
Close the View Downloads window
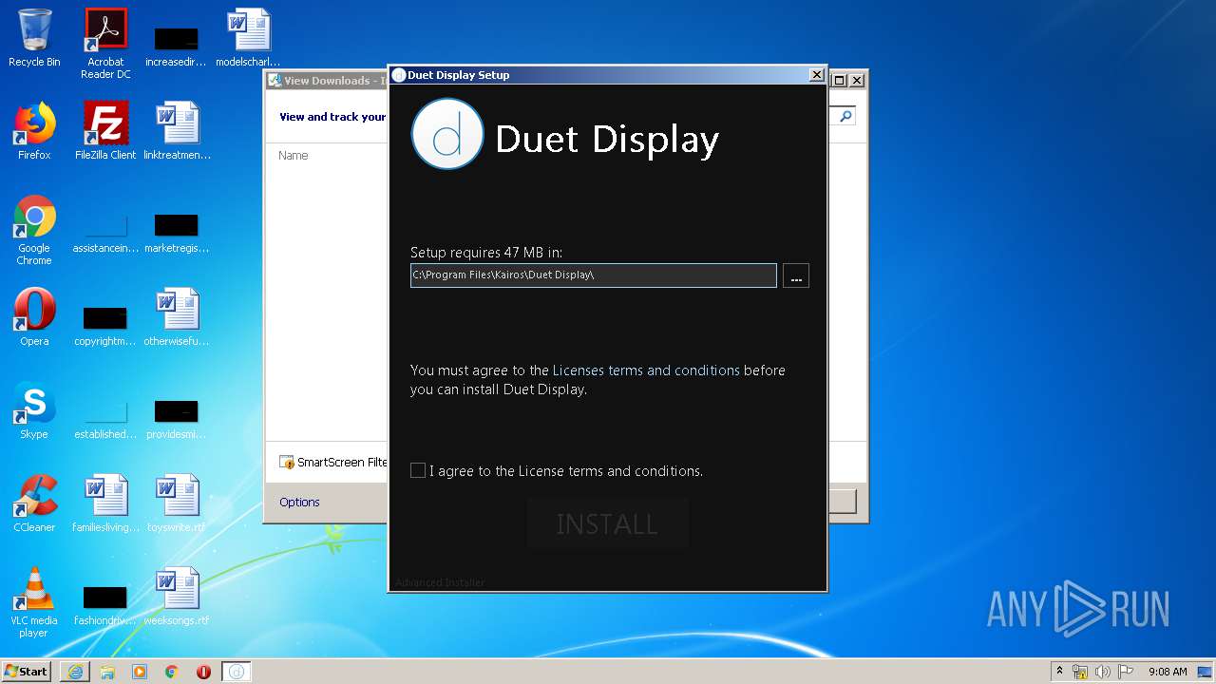pos(857,81)
